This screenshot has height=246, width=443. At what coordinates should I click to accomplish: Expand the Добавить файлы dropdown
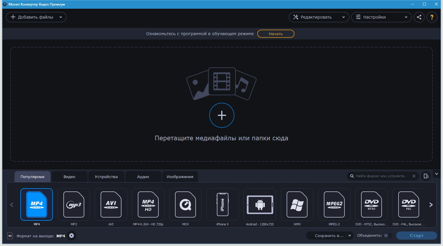coord(61,17)
